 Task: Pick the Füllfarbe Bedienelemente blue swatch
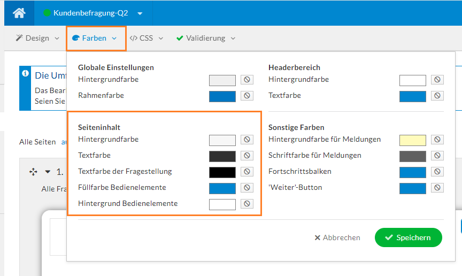click(x=222, y=188)
